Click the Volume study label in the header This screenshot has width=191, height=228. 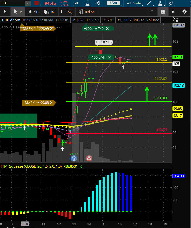[x=153, y=20]
